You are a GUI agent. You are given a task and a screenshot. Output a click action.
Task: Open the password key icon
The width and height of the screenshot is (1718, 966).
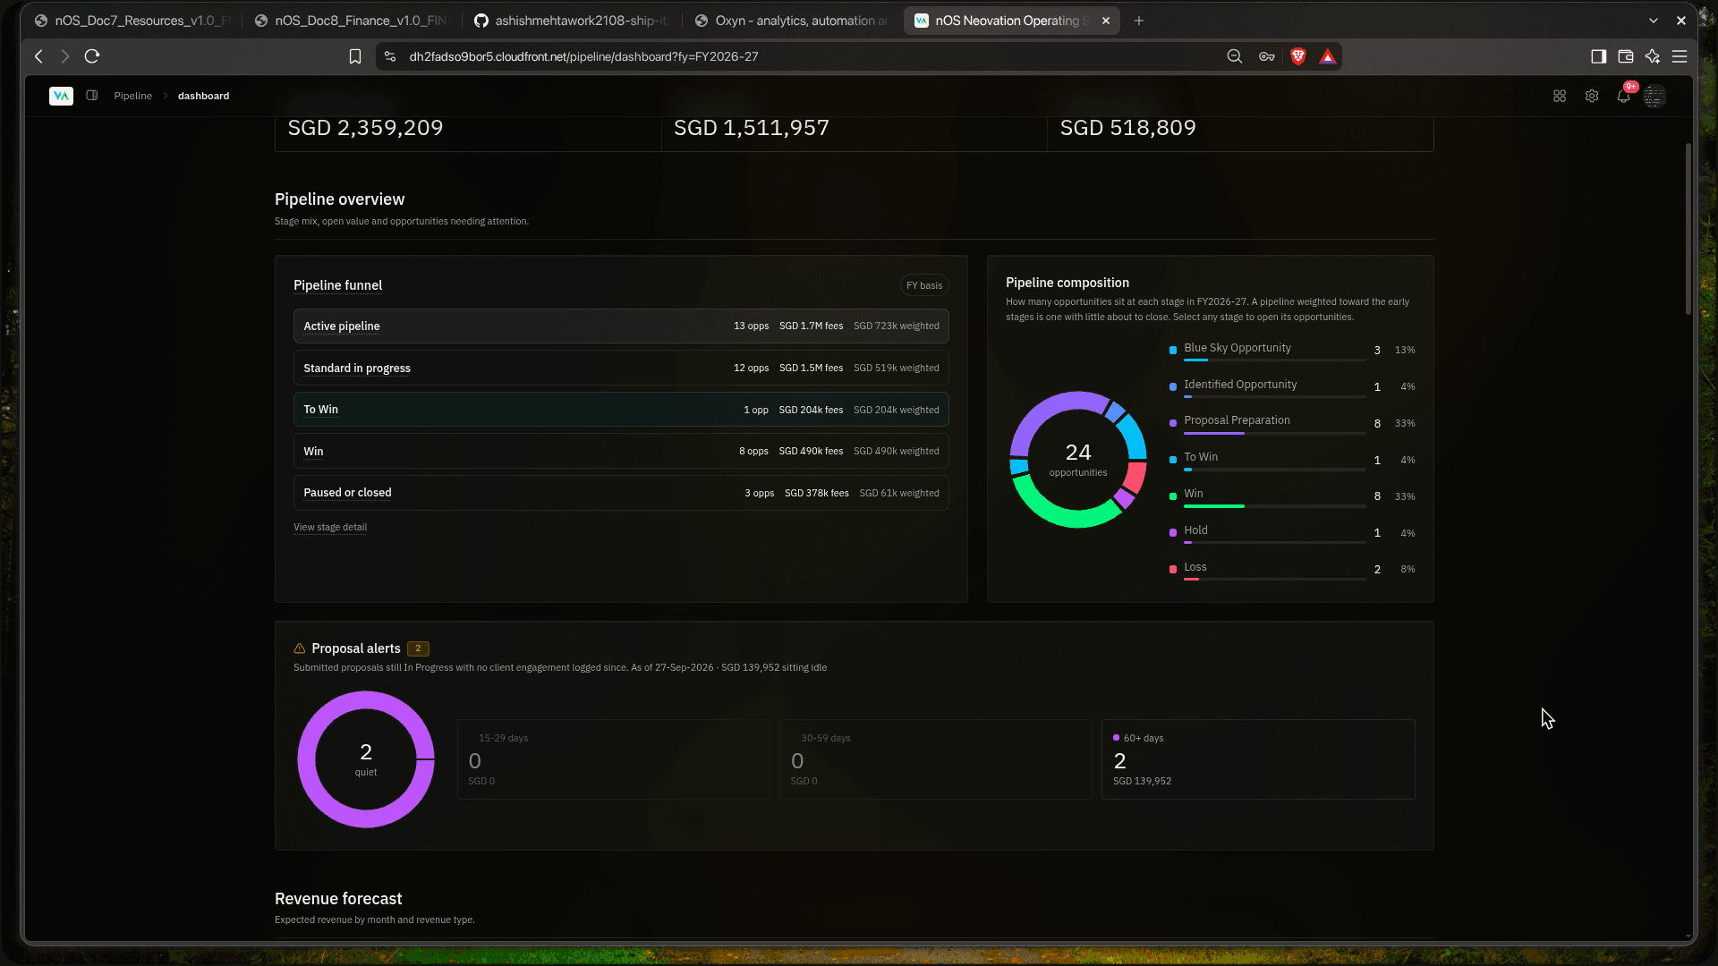point(1267,56)
